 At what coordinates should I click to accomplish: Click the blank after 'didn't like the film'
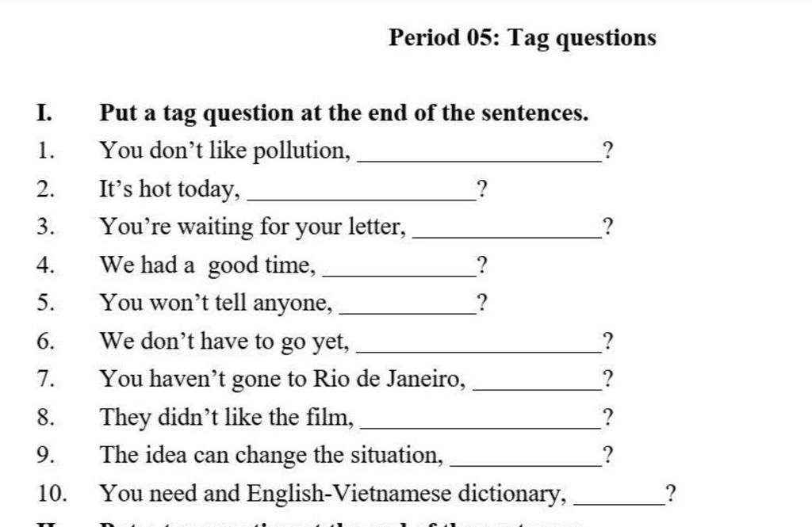tap(481, 424)
